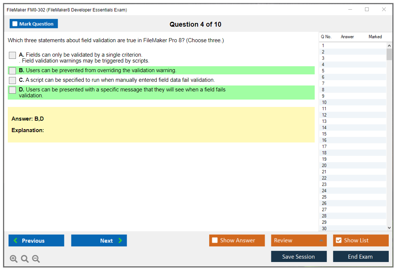The width and height of the screenshot is (398, 272).
Task: Check answer option D checkbox
Action: tap(12, 90)
